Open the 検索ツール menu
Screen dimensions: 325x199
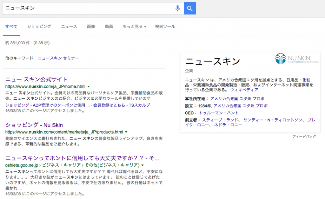point(165,27)
